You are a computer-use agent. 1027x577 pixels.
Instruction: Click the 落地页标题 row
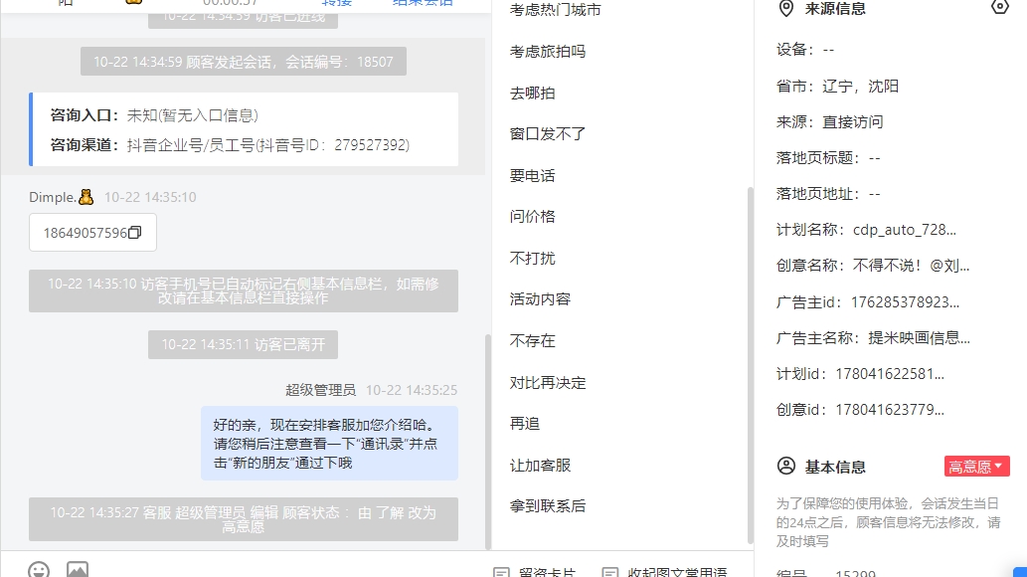pyautogui.click(x=828, y=158)
